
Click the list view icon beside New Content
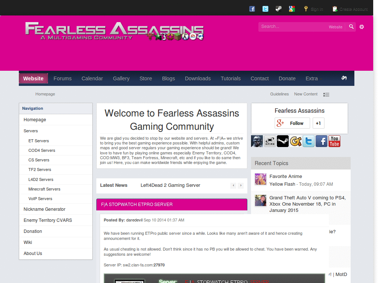coord(326,95)
